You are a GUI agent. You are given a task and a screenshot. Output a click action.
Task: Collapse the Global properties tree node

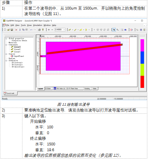click(x=6, y=38)
